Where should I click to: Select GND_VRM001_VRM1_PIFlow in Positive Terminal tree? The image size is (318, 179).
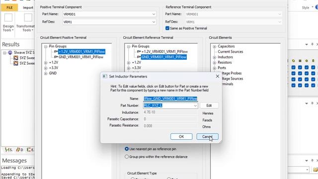[81, 57]
